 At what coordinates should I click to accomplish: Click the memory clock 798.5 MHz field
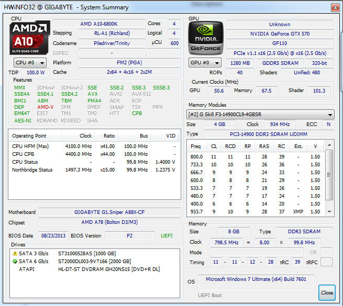[x=226, y=242]
